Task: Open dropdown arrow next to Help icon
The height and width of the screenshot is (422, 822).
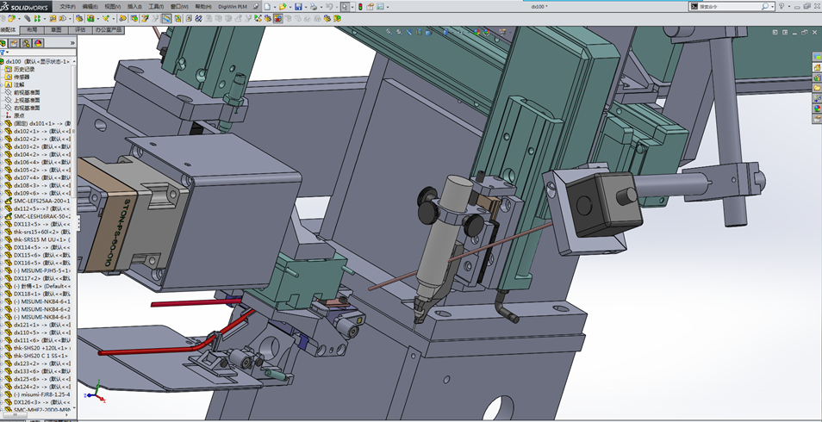Action: [788, 6]
